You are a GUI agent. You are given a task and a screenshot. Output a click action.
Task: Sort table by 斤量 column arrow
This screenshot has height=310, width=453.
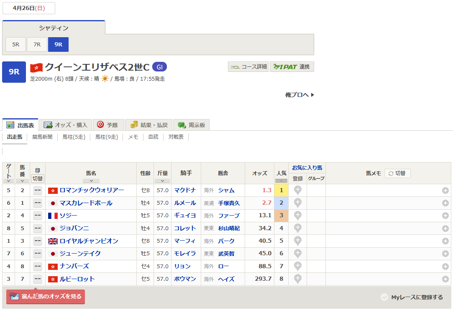click(x=162, y=181)
